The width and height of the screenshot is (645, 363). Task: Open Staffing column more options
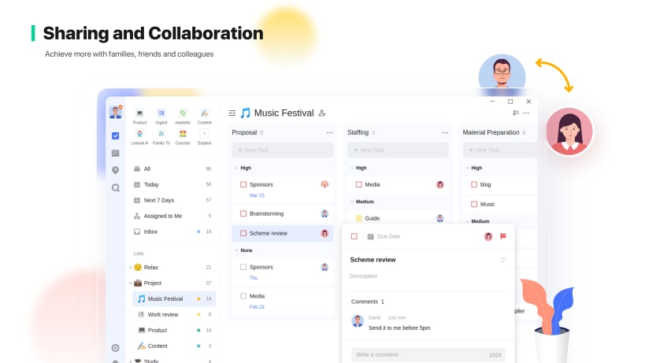(x=445, y=133)
